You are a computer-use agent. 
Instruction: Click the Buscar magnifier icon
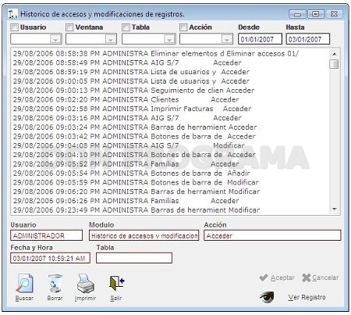24,283
